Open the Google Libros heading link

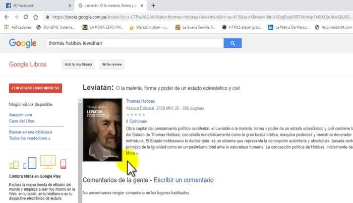pyautogui.click(x=28, y=64)
